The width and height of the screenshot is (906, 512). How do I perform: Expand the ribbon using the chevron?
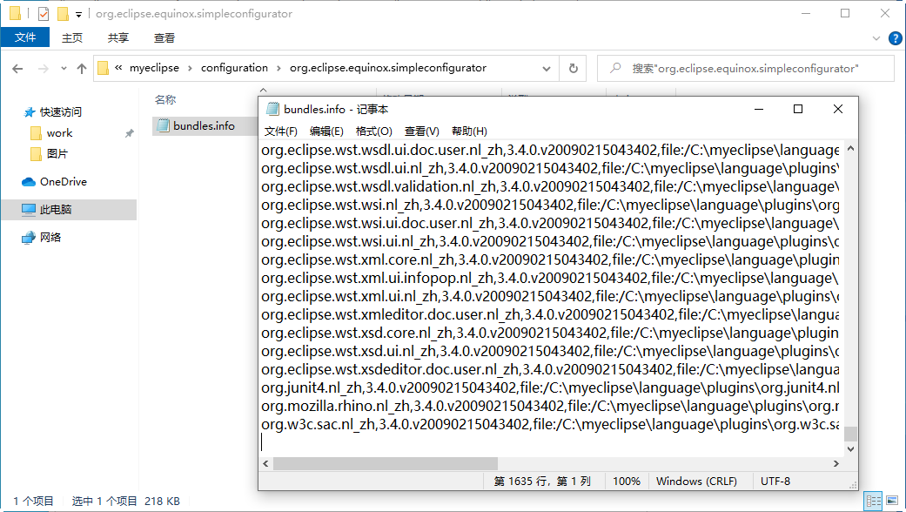click(876, 38)
